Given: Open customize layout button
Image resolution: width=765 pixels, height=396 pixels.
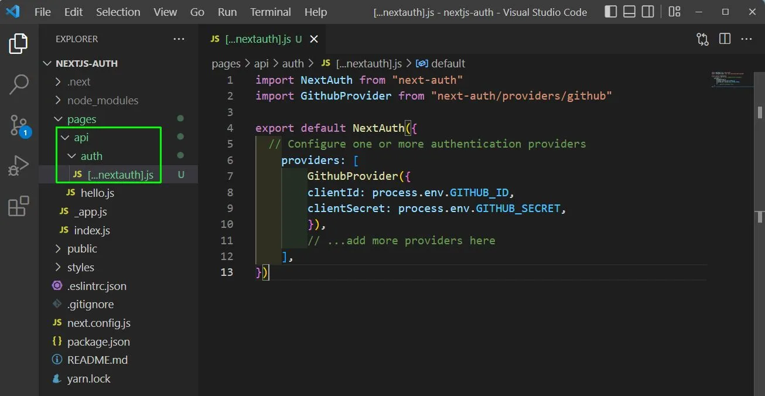Looking at the screenshot, I should click(674, 12).
